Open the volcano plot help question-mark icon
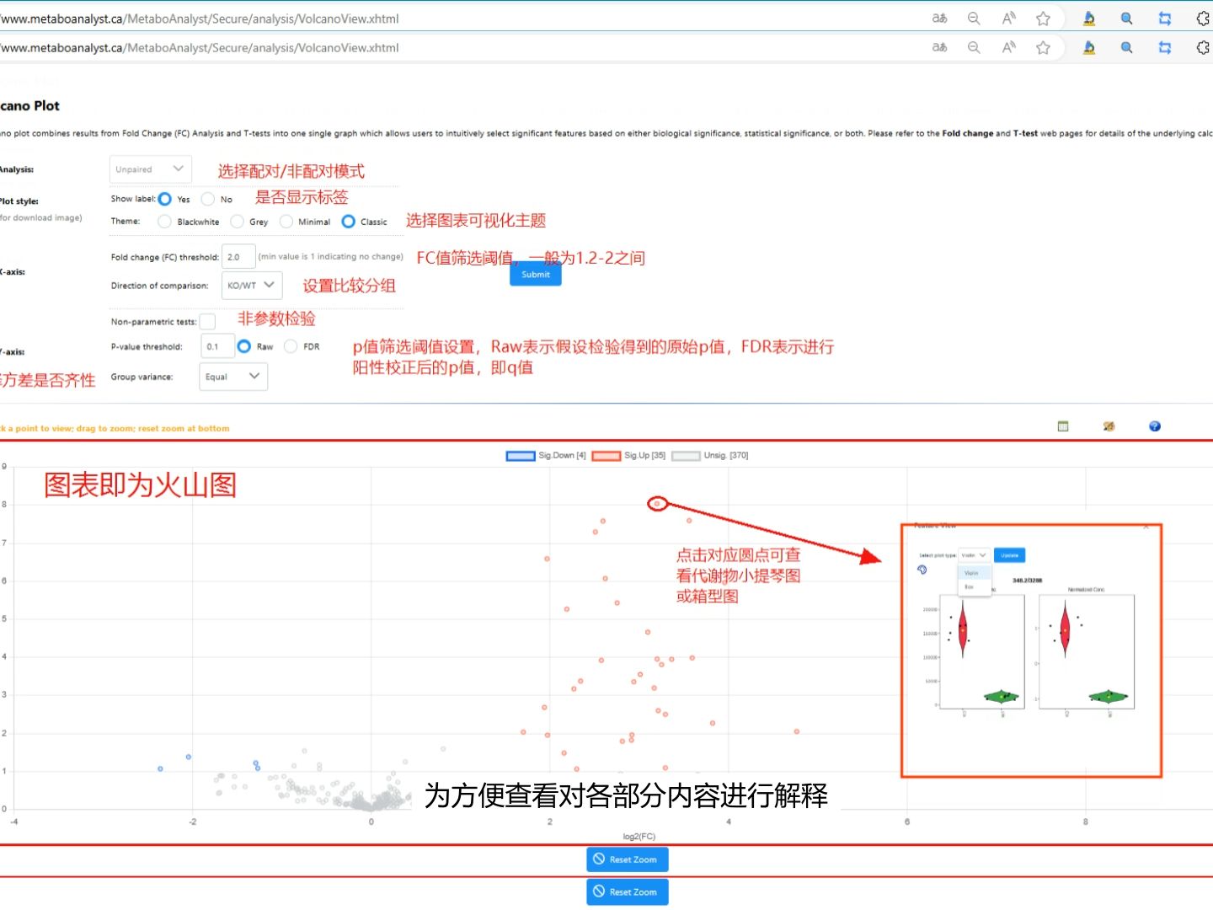This screenshot has height=910, width=1213. [x=1154, y=427]
